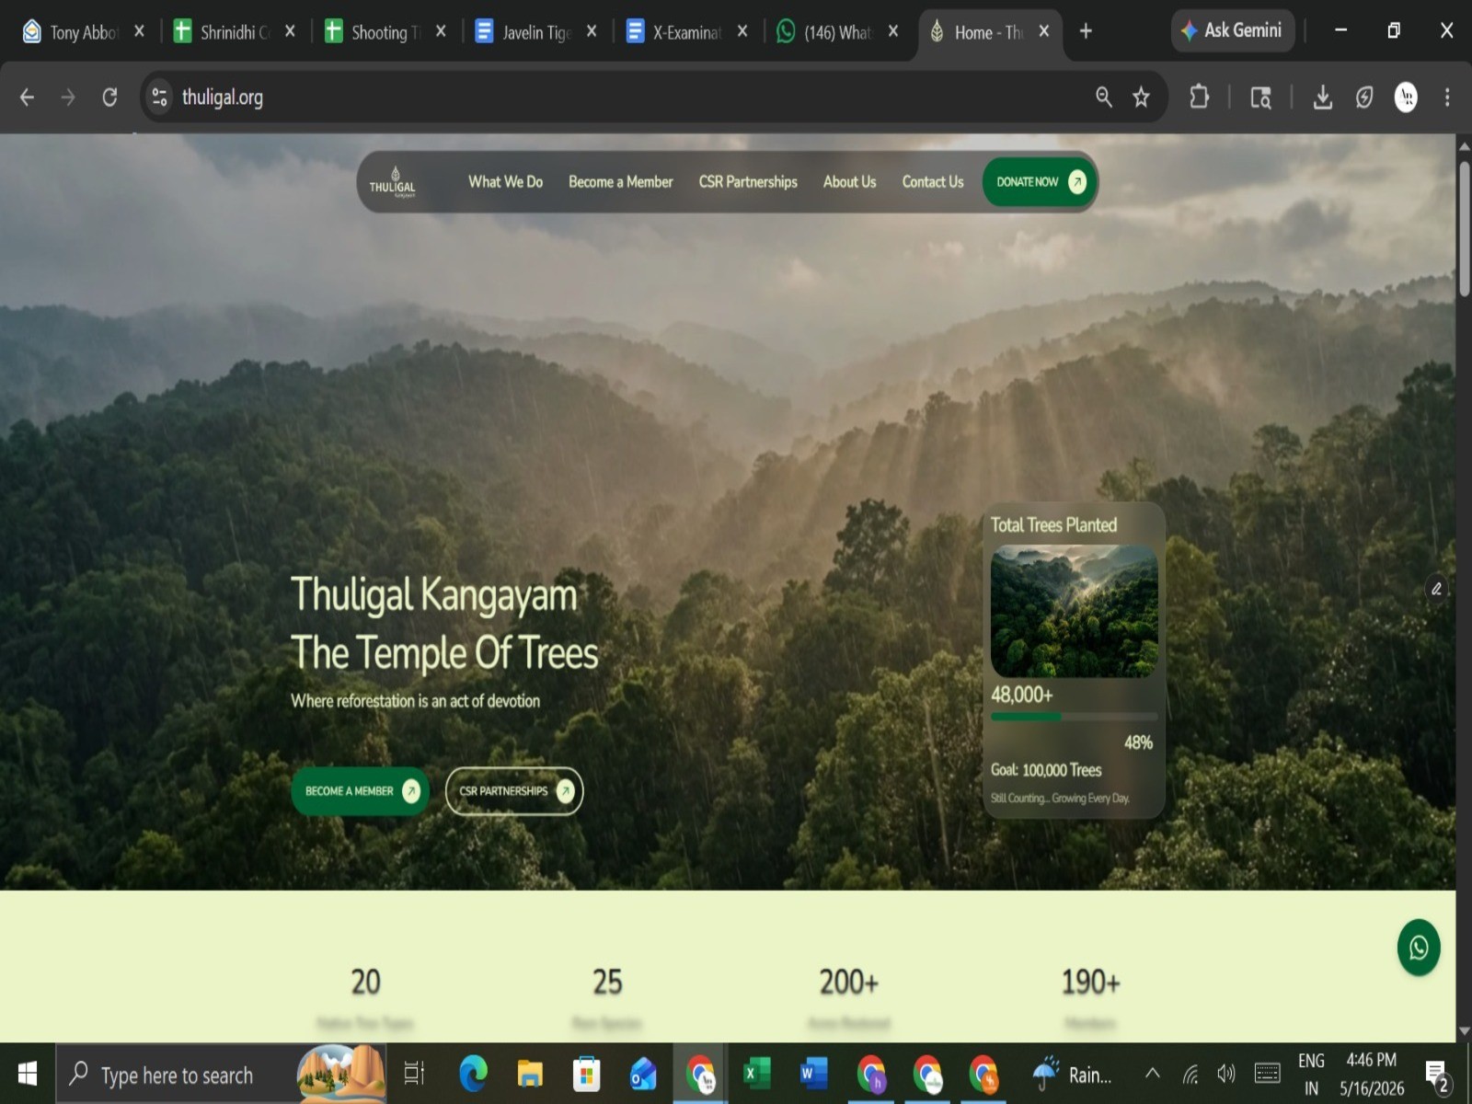Click the Donate Now button
The image size is (1472, 1104).
click(1040, 182)
